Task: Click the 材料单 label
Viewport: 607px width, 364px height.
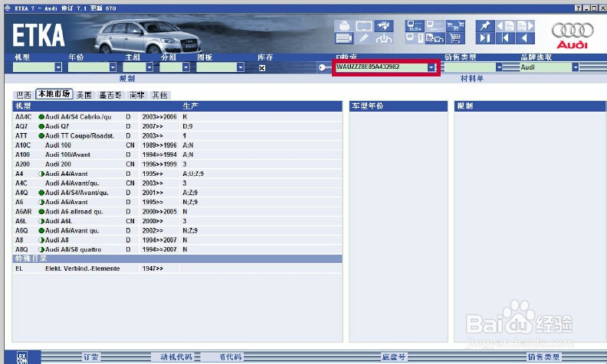Action: pyautogui.click(x=472, y=79)
